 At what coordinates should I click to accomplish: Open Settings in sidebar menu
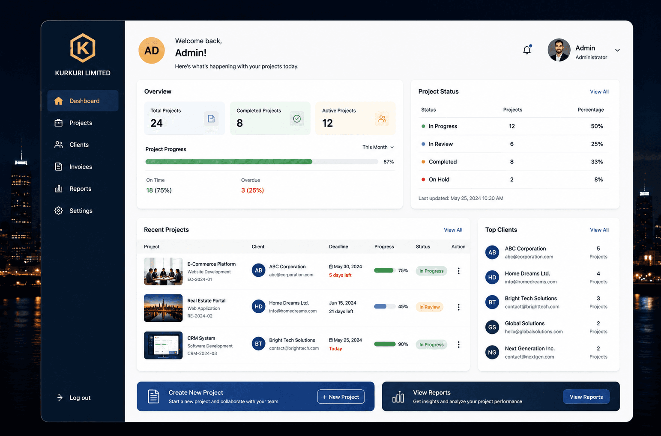[x=83, y=211]
